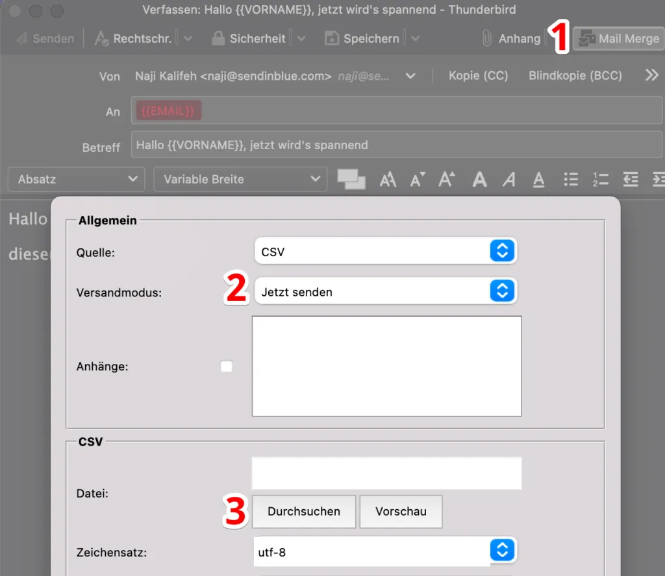This screenshot has width=665, height=576.
Task: Open the Rechtschr. spellcheck split dropdown
Action: (188, 38)
